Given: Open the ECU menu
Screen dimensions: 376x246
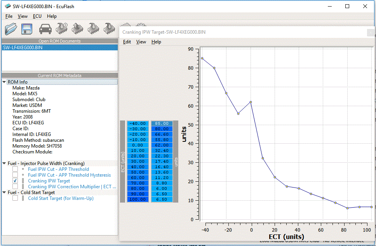Looking at the screenshot, I should pos(37,16).
